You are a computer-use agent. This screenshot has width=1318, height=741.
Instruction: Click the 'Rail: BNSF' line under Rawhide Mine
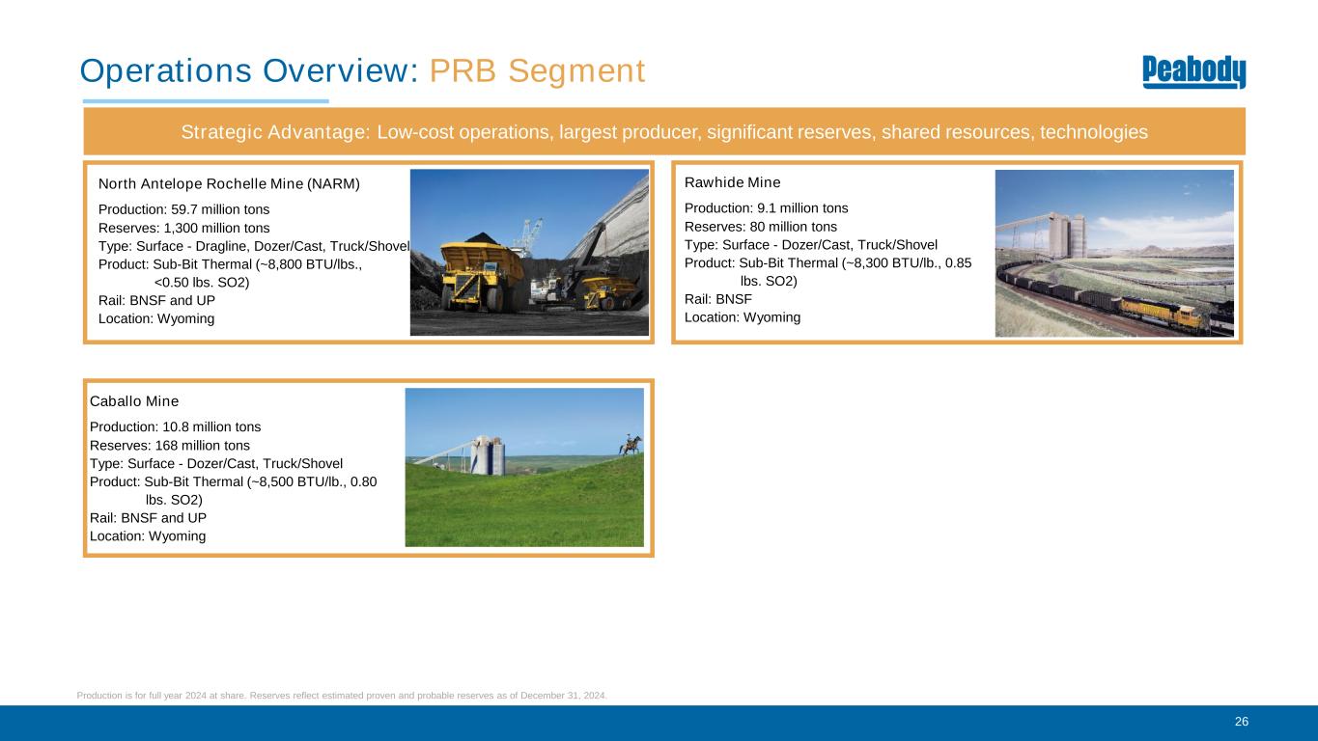click(x=718, y=299)
